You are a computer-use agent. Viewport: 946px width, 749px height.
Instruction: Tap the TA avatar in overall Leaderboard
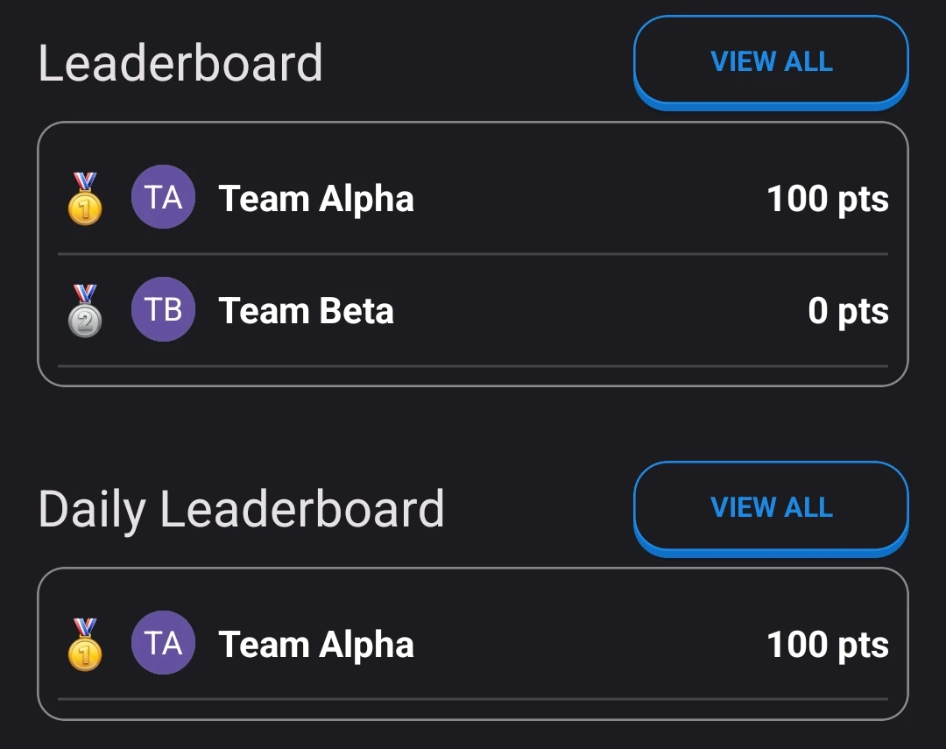[x=163, y=197]
